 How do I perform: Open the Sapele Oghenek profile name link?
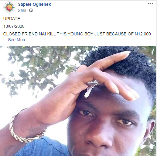pyautogui.click(x=34, y=4)
